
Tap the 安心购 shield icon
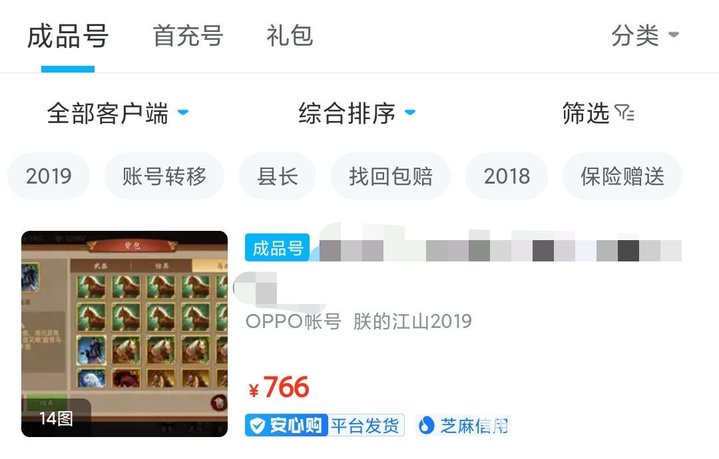[257, 426]
